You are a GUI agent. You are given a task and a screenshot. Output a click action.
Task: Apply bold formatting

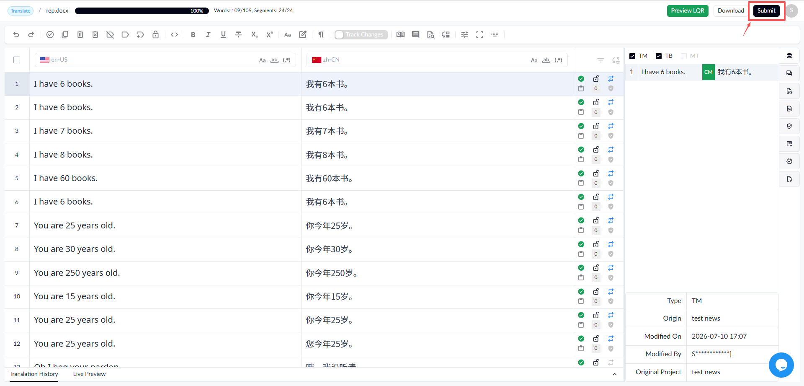(x=193, y=35)
